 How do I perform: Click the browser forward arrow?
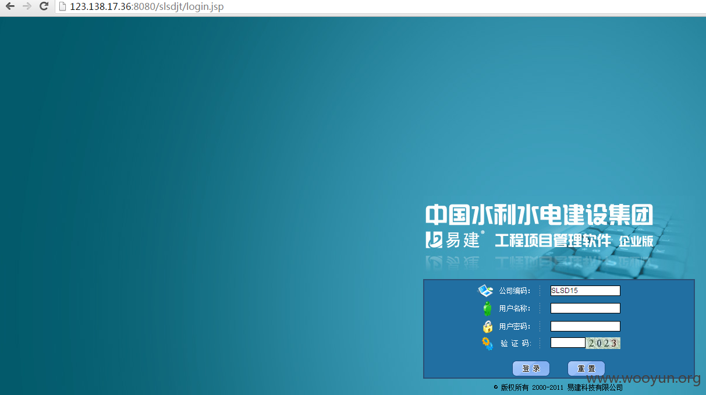27,6
